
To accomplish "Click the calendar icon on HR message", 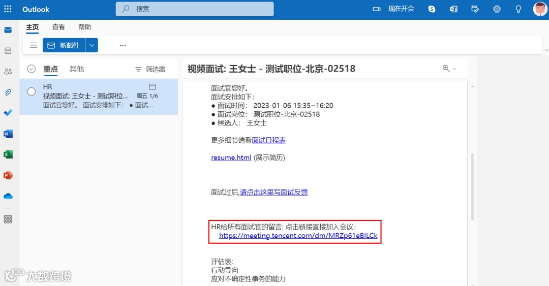I will (152, 86).
